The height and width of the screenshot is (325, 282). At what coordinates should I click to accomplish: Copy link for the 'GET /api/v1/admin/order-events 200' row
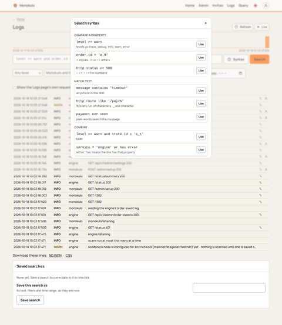point(260,215)
